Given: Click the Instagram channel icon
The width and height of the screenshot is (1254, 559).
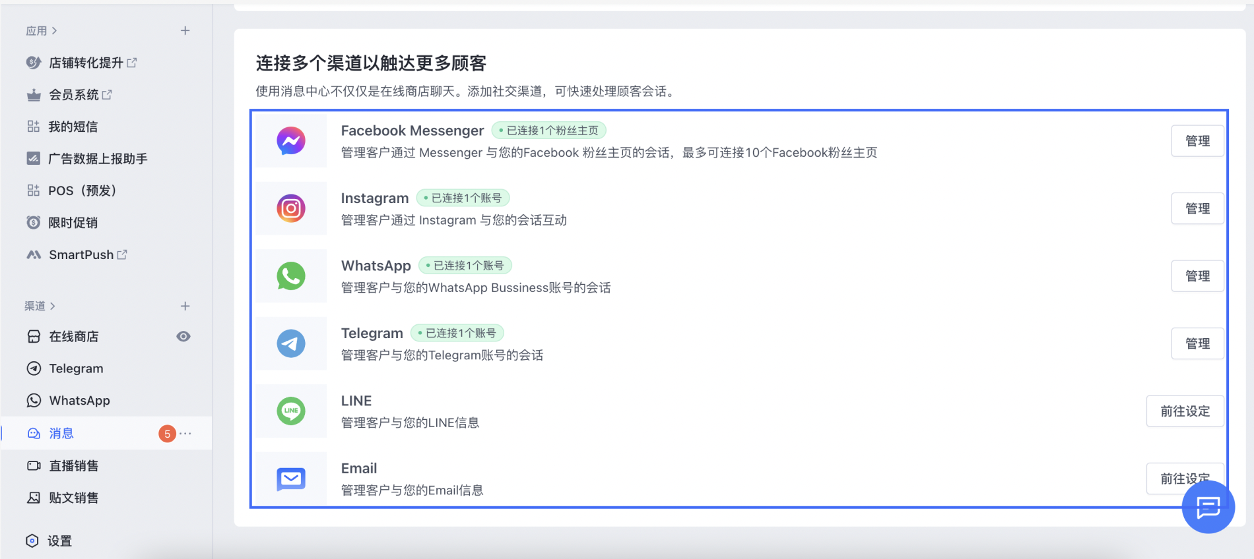Looking at the screenshot, I should (x=291, y=208).
